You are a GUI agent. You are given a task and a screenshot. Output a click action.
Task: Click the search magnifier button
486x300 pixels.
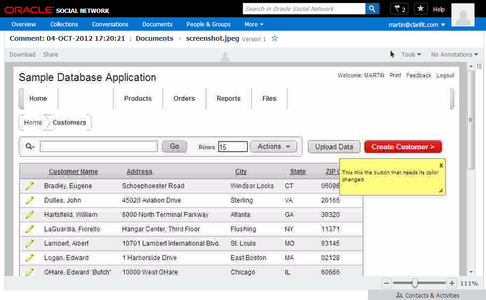click(x=372, y=9)
